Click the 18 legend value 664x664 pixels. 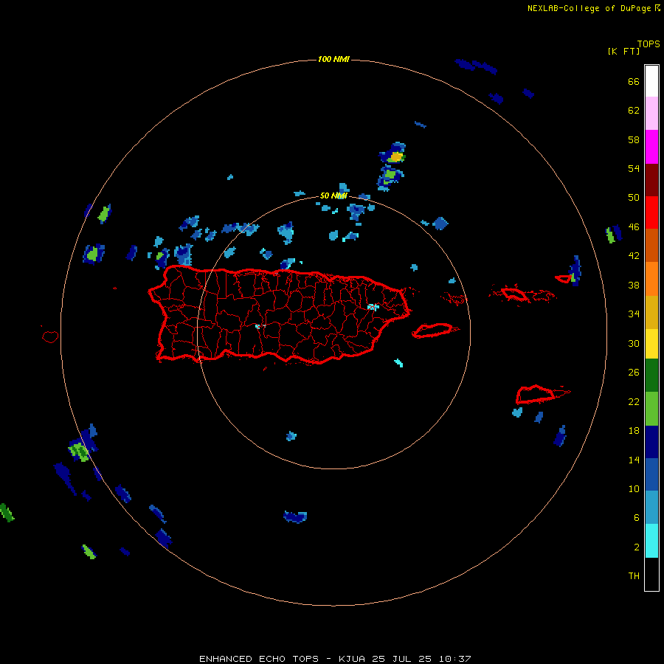[634, 431]
